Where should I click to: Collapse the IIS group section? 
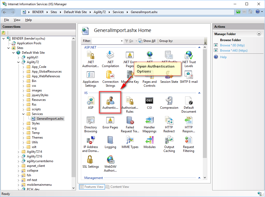[199, 93]
